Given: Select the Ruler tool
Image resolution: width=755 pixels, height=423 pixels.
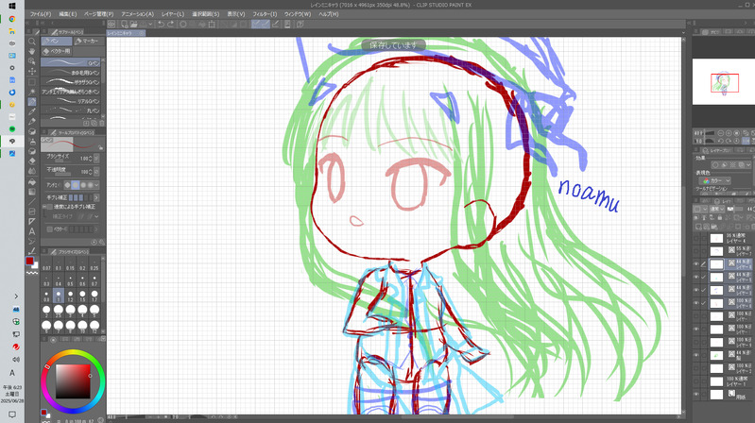Looking at the screenshot, I should pyautogui.click(x=32, y=221).
